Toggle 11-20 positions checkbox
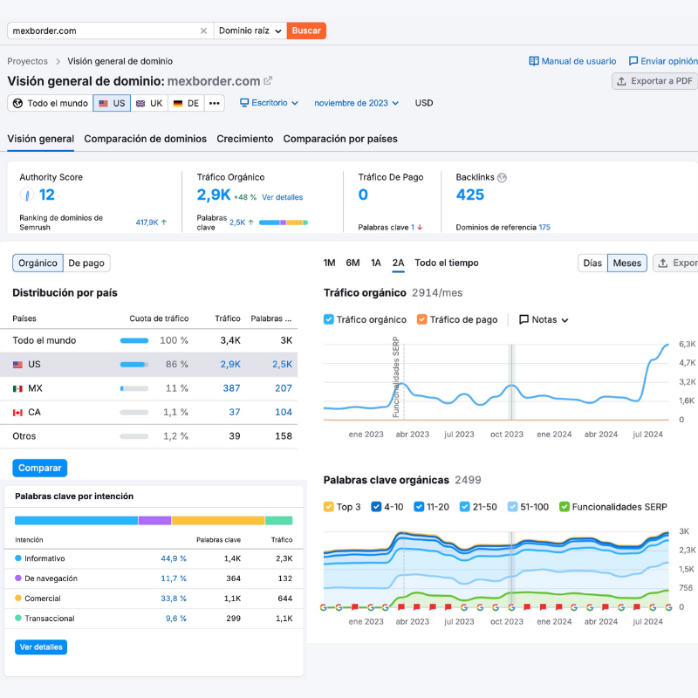This screenshot has width=698, height=698. tap(419, 507)
